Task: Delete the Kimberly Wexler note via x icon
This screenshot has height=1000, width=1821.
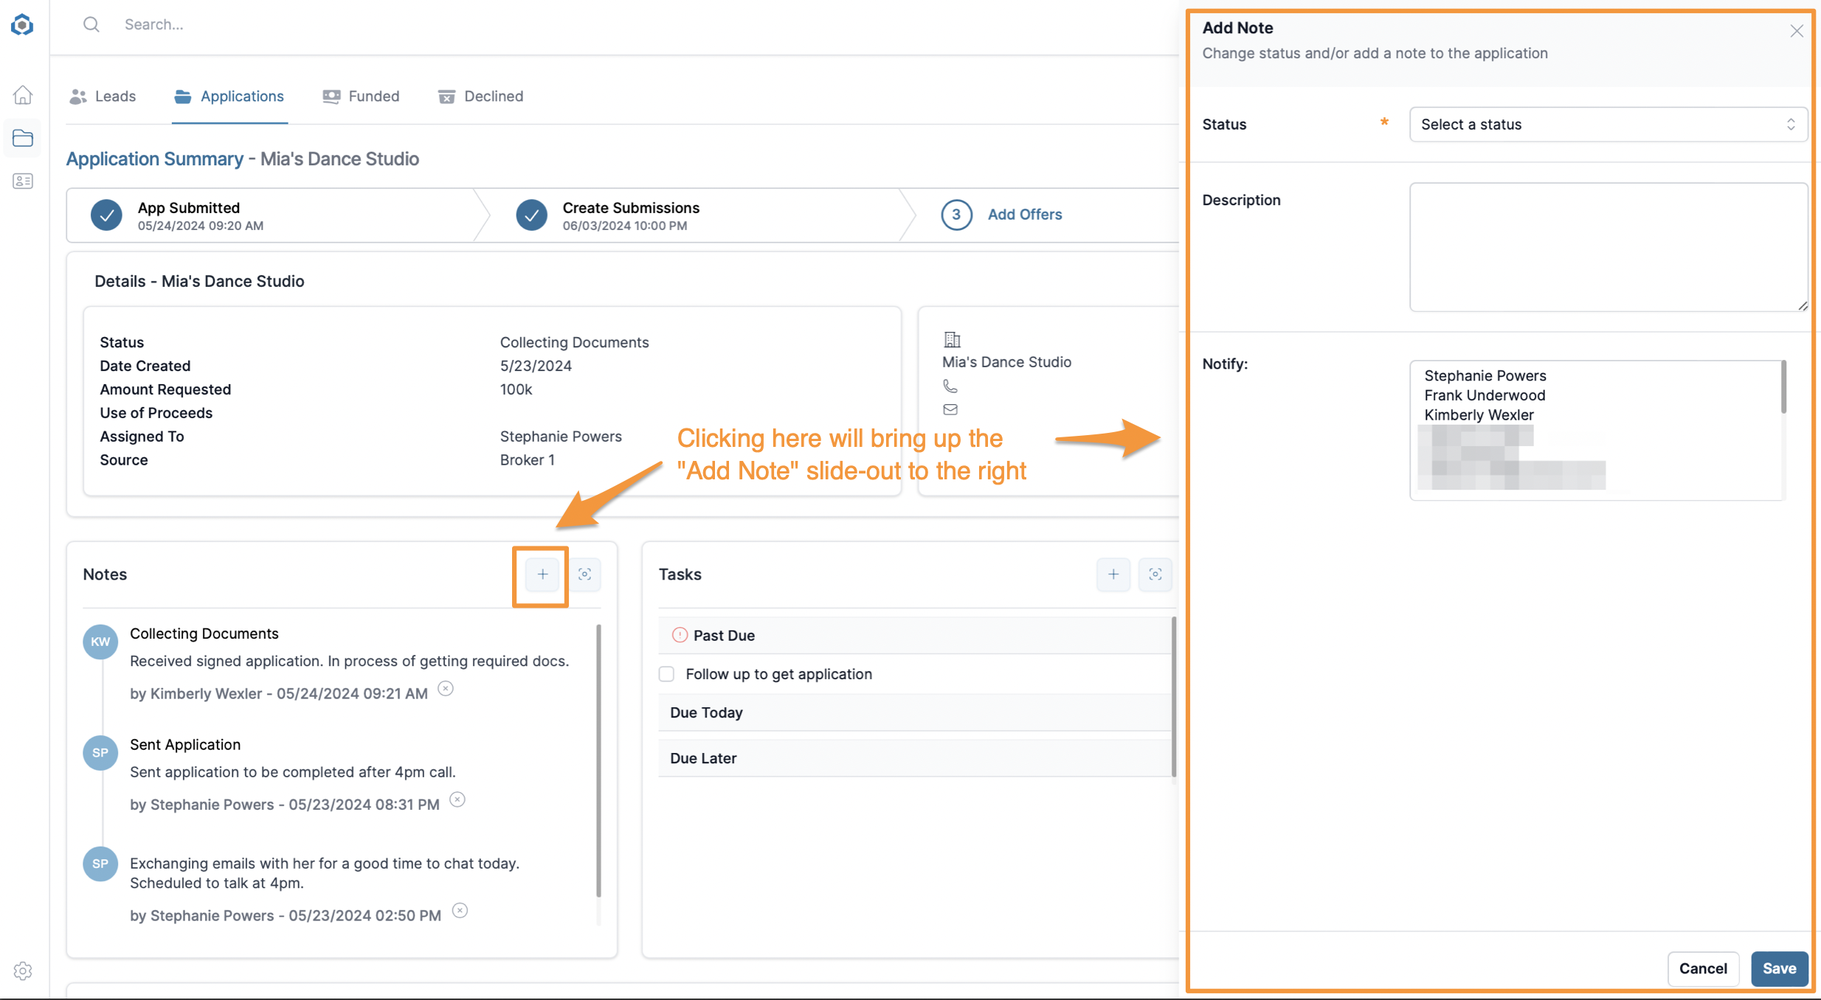Action: (x=446, y=689)
